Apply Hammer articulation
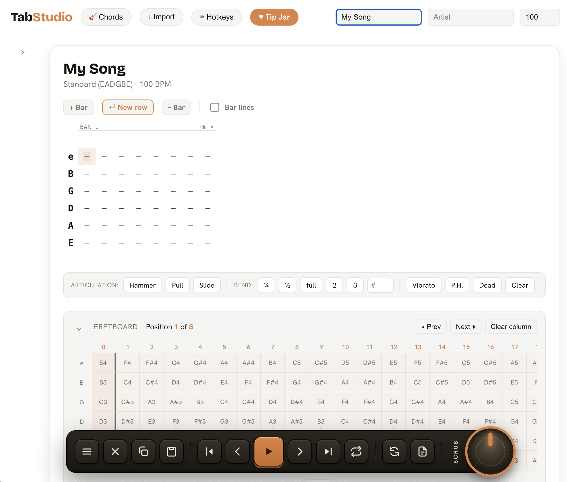 [142, 285]
